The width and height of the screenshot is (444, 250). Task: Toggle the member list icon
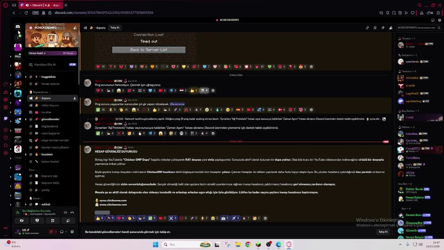pyautogui.click(x=391, y=28)
